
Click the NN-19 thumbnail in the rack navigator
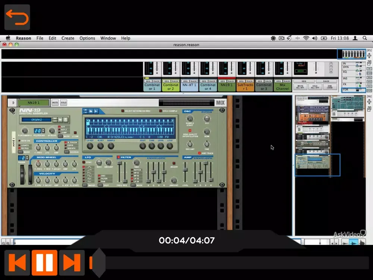[x=313, y=162]
